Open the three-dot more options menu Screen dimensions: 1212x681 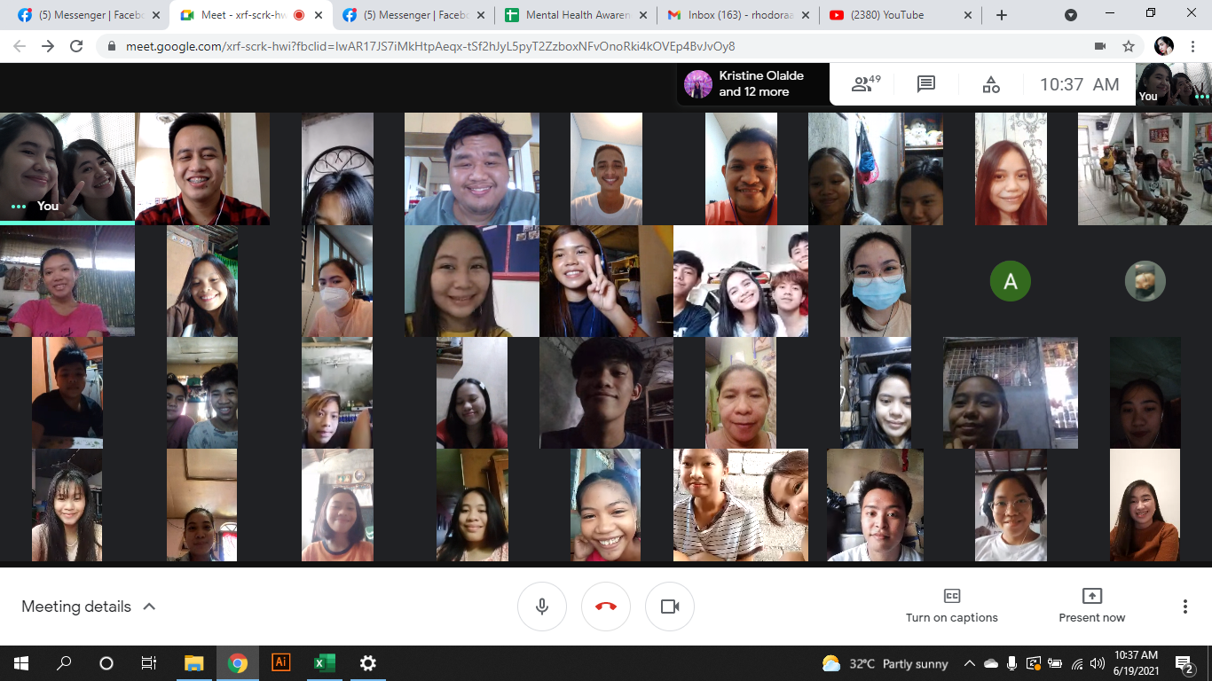(x=1184, y=607)
